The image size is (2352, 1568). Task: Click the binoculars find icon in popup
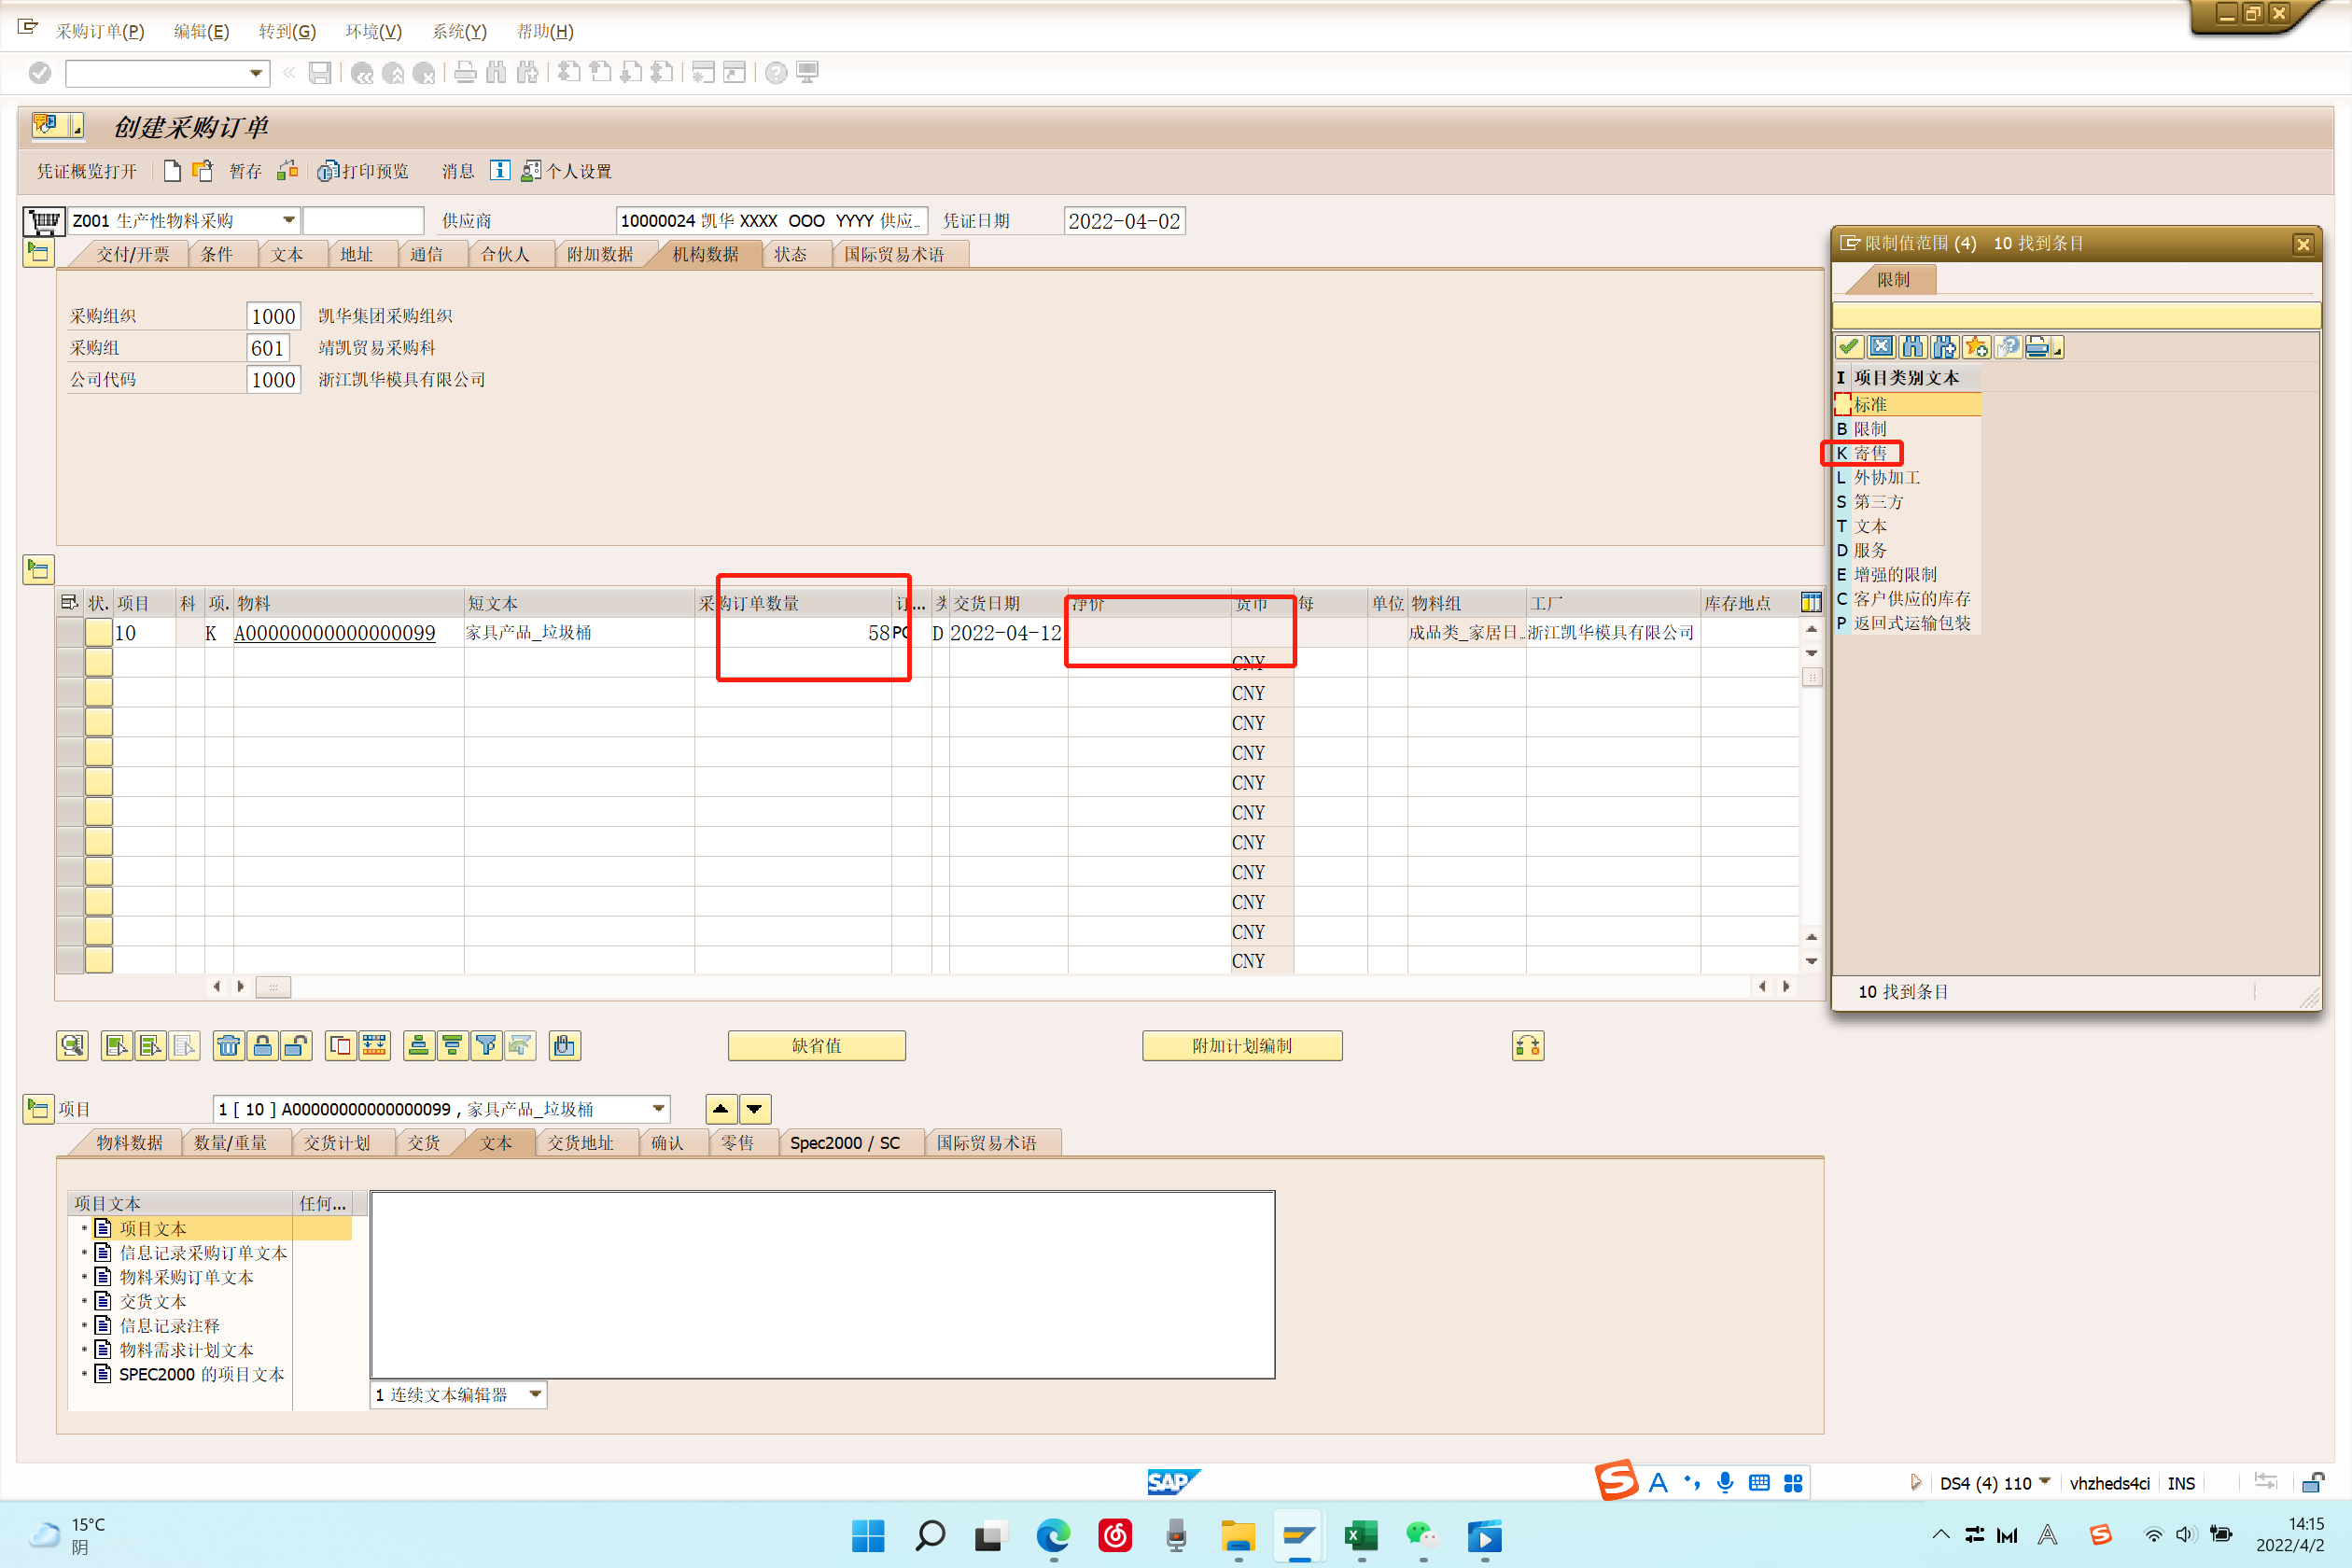[x=1913, y=347]
